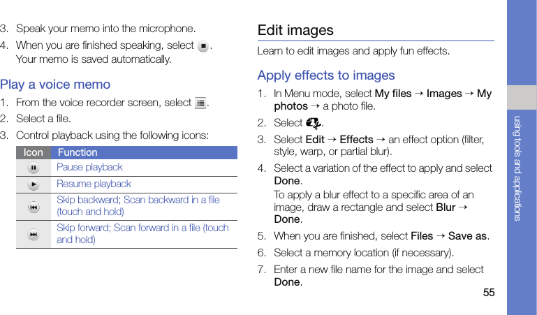Click the 'Pause playback' function text

point(89,168)
